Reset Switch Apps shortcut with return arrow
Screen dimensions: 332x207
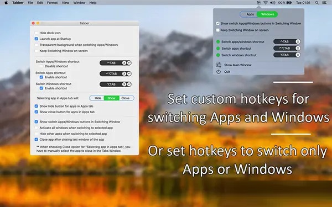[129, 74]
